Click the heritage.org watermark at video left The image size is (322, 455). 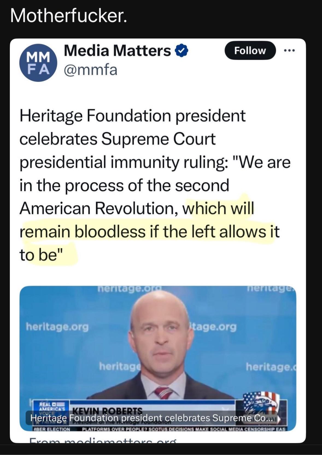click(x=57, y=327)
